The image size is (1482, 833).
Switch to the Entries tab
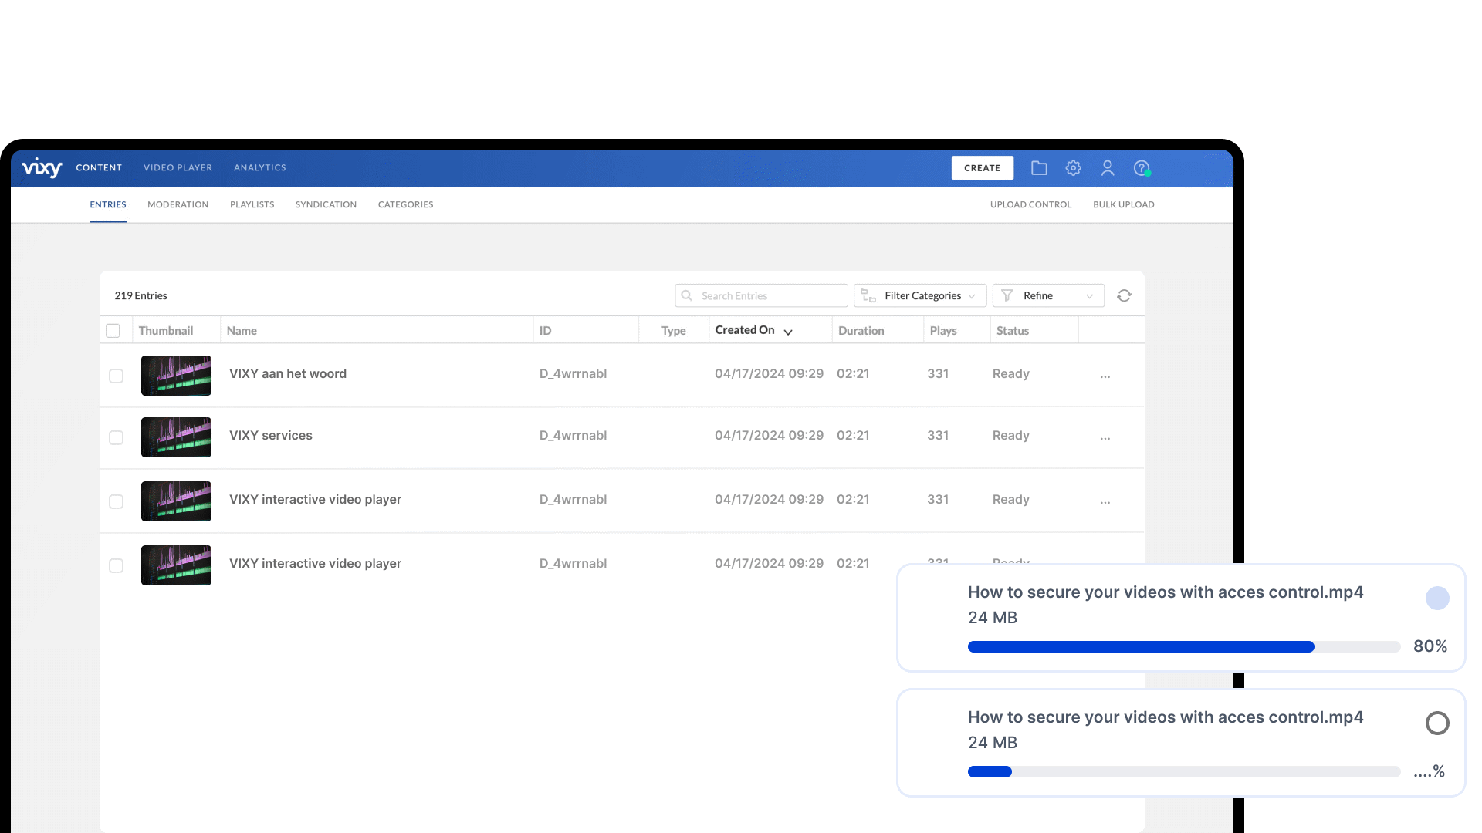point(108,204)
